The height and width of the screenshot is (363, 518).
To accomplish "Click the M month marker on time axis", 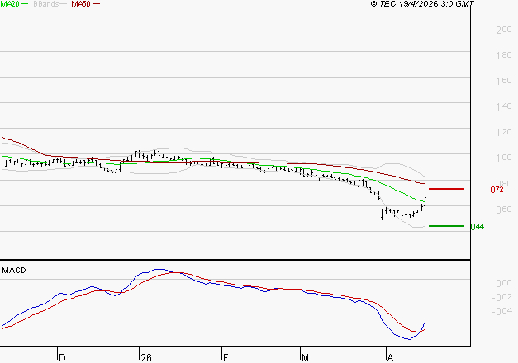I will [x=305, y=357].
